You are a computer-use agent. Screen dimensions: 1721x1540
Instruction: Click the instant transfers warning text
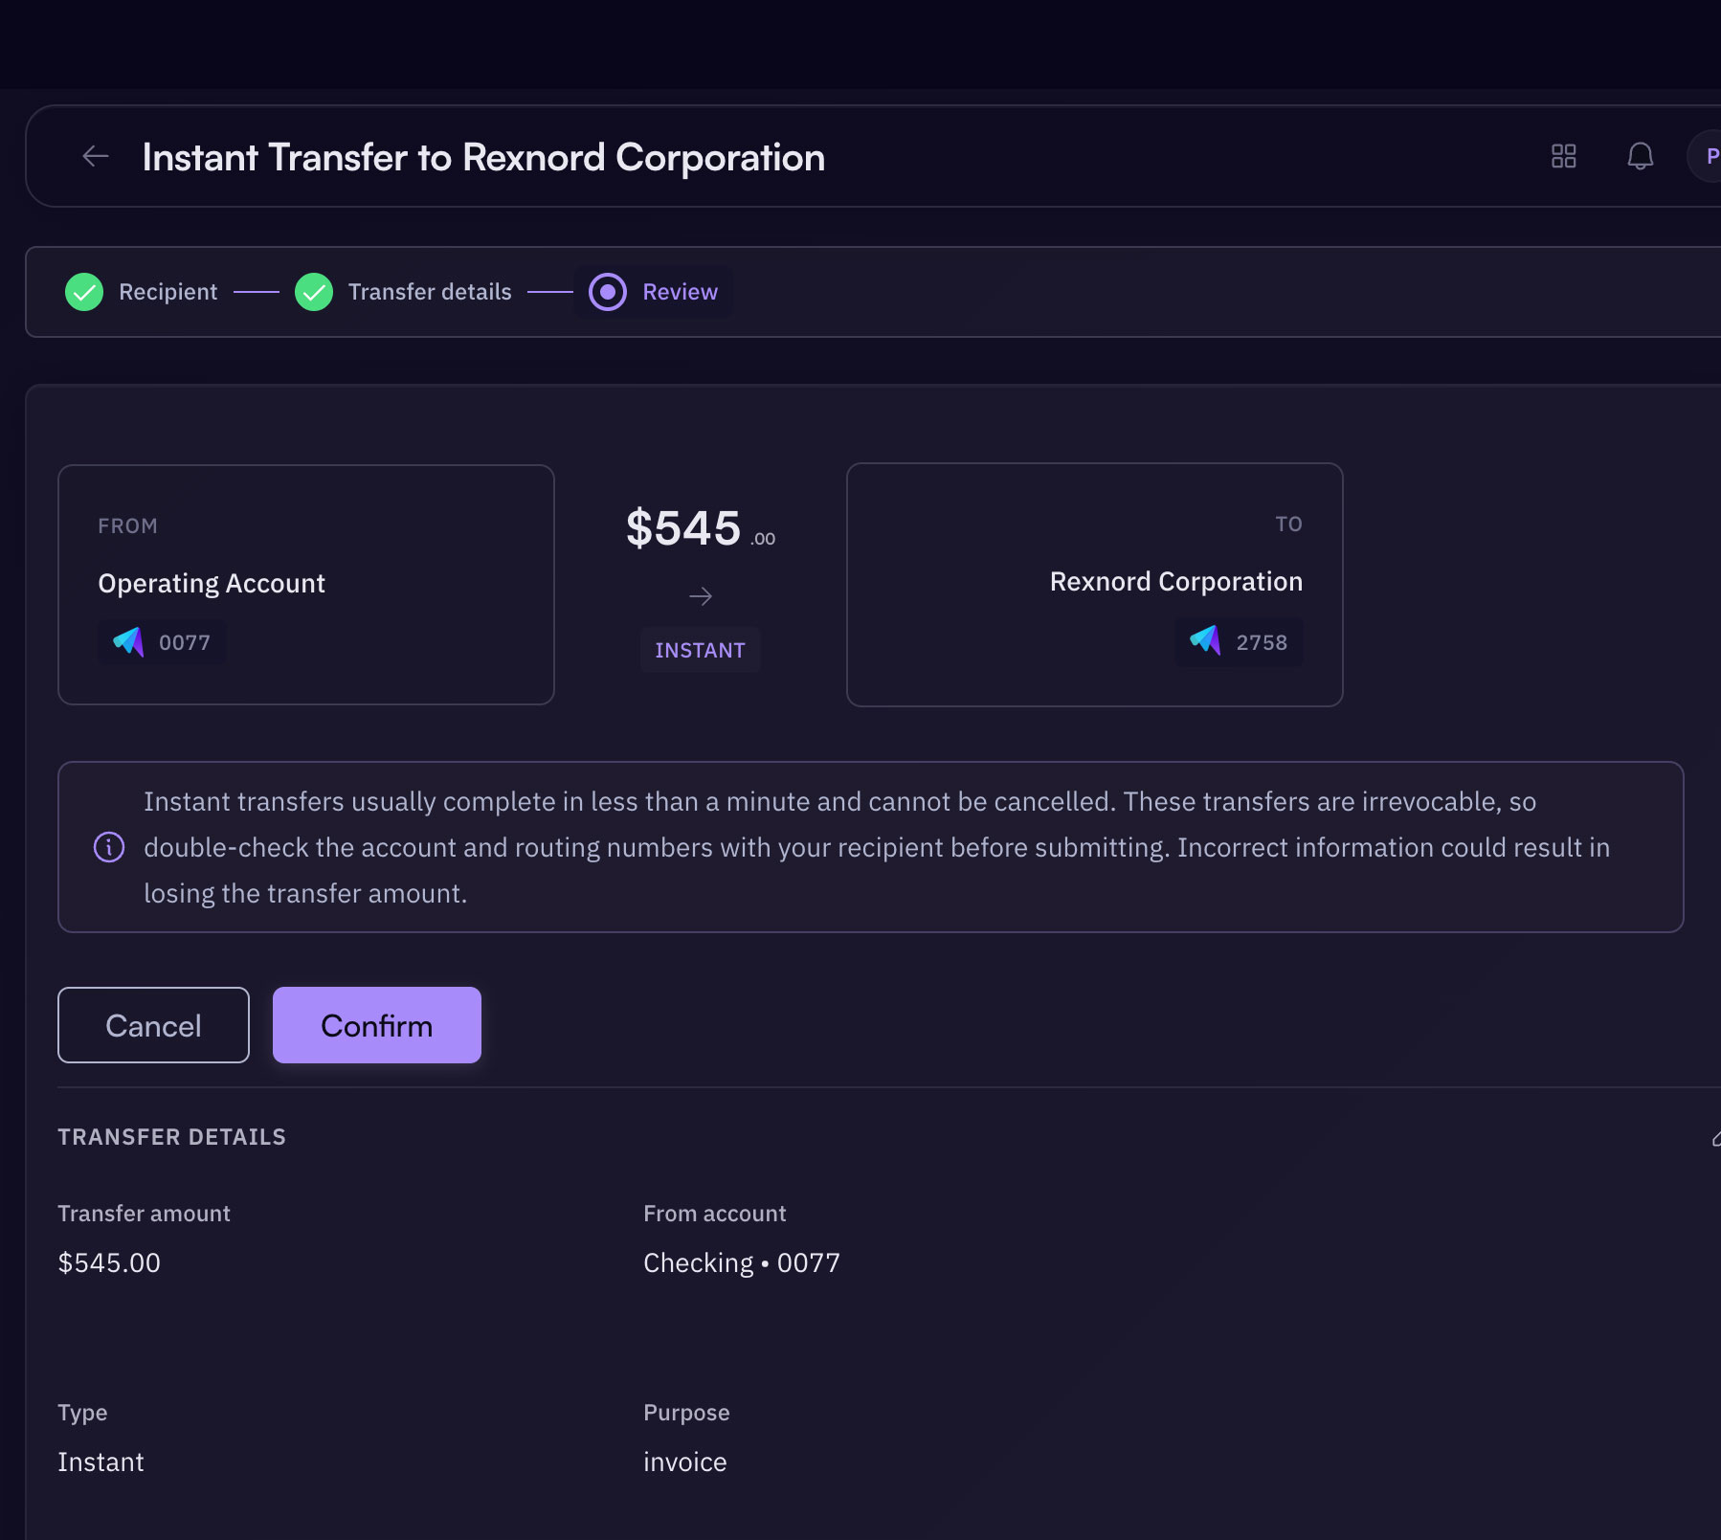click(877, 847)
